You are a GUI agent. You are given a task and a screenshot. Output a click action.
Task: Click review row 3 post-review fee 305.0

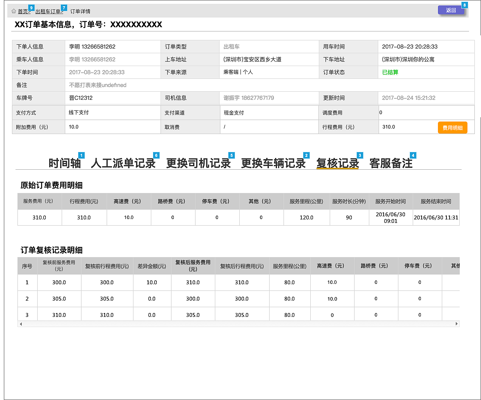coord(193,315)
